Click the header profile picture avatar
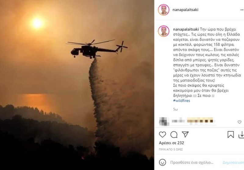Screen dimensions: 244x170 (x=163, y=10)
